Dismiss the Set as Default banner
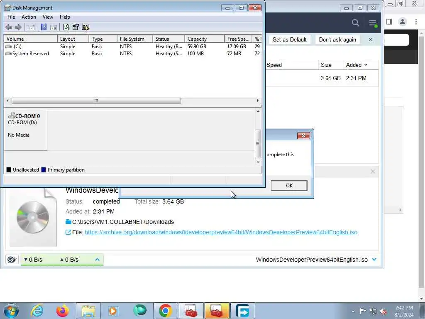The width and height of the screenshot is (425, 319). 371,39
